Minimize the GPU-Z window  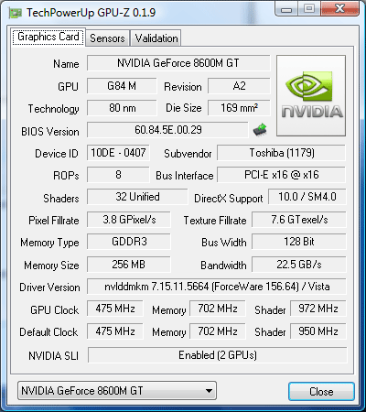tap(286, 9)
